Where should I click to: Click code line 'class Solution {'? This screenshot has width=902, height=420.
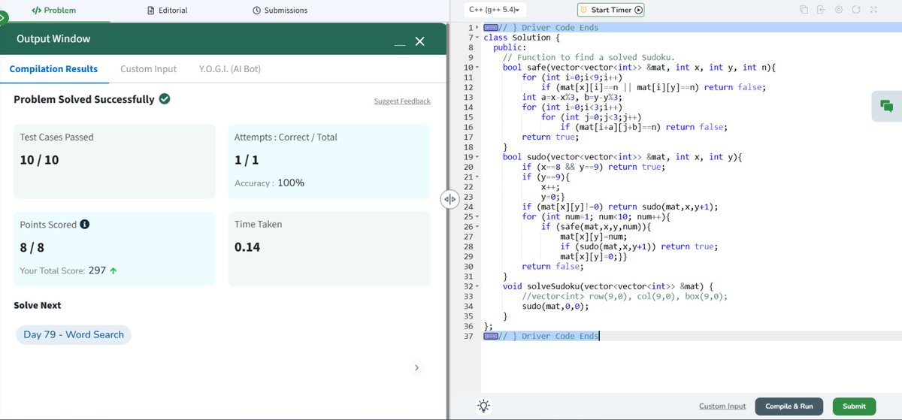click(x=522, y=37)
